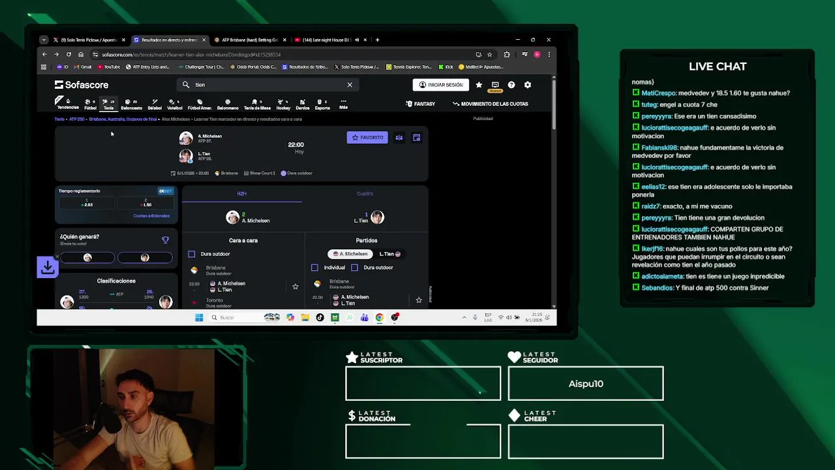This screenshot has height=470, width=835.
Task: Open the Cuotas adicionales link
Action: [151, 216]
